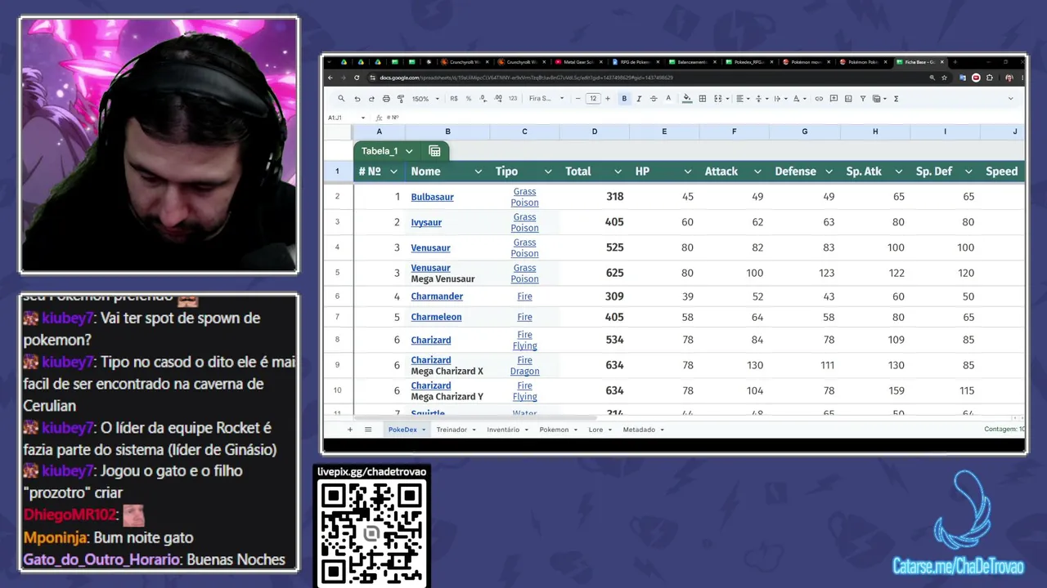The height and width of the screenshot is (588, 1047).
Task: Decrease font size with minus button
Action: pyautogui.click(x=577, y=99)
